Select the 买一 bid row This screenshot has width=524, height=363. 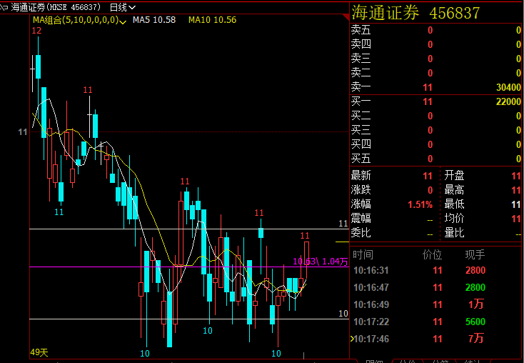pos(435,101)
